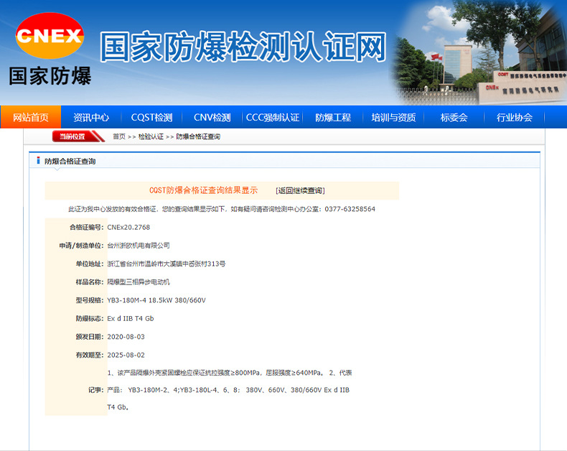Click the 检验认证 breadcrumb link
The width and height of the screenshot is (567, 451).
[x=151, y=136]
